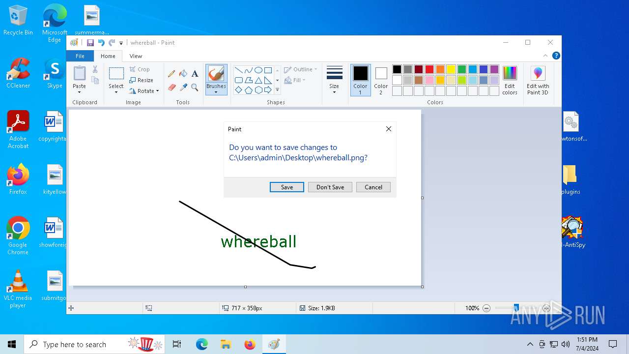Screen dimensions: 629x354
Task: Choose the Polygon shape
Action: tap(248, 80)
